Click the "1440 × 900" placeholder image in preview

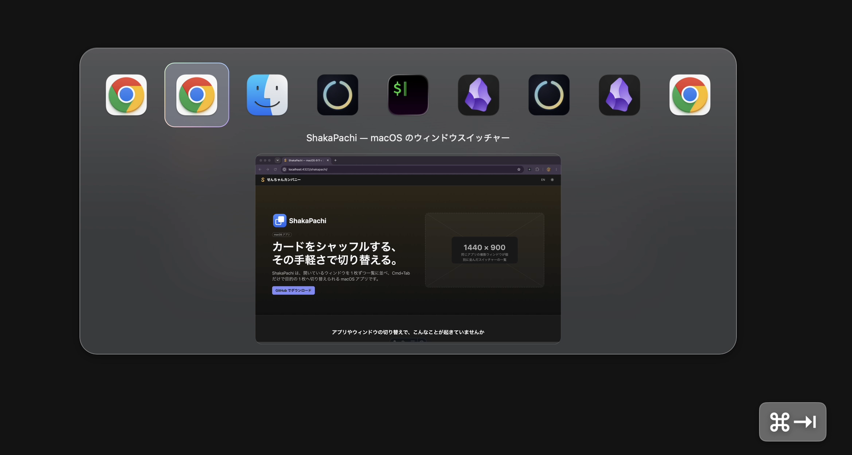pyautogui.click(x=485, y=250)
